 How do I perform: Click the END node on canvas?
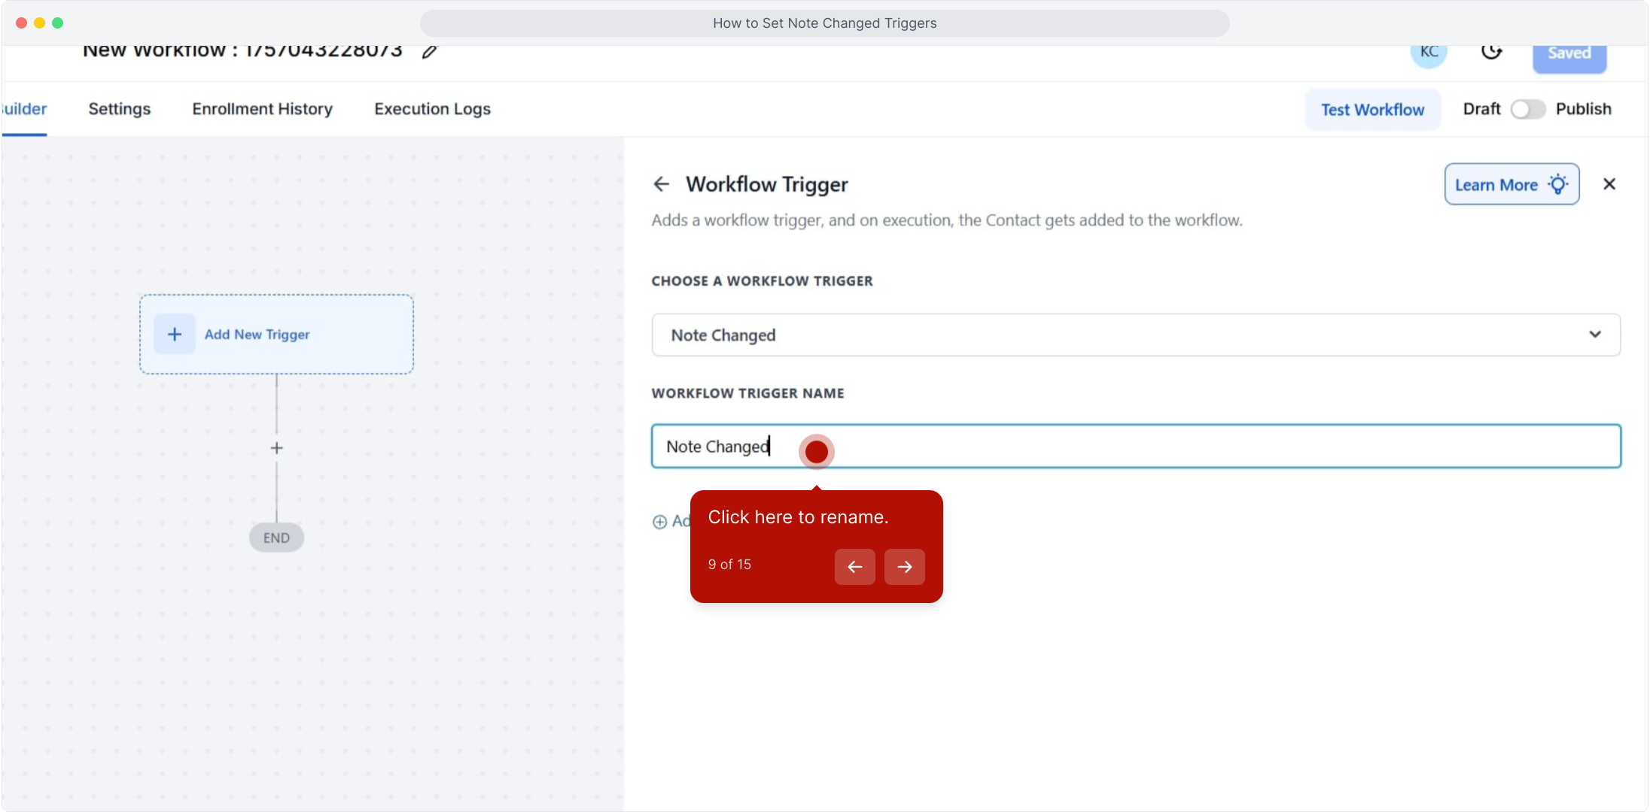(276, 538)
